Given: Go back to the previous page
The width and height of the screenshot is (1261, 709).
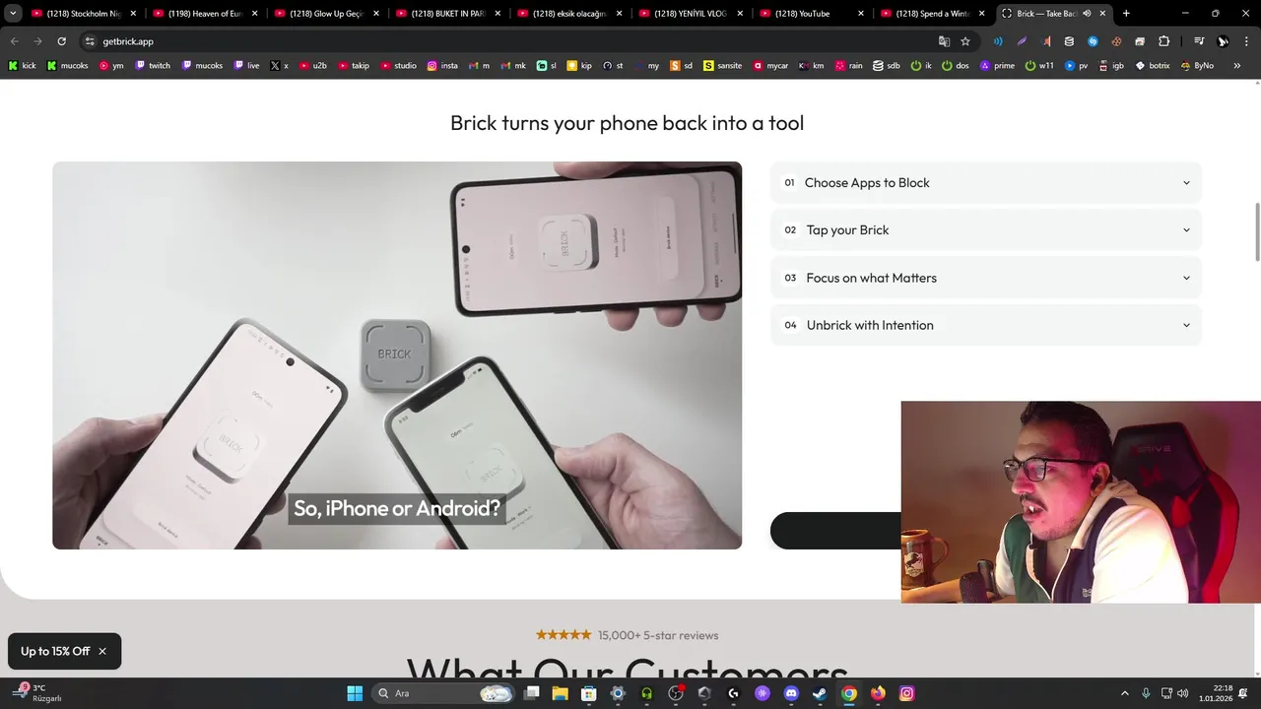Looking at the screenshot, I should [x=14, y=41].
